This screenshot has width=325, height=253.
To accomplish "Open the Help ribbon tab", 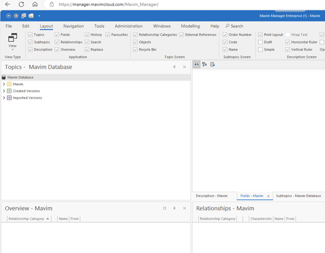I will [x=215, y=26].
